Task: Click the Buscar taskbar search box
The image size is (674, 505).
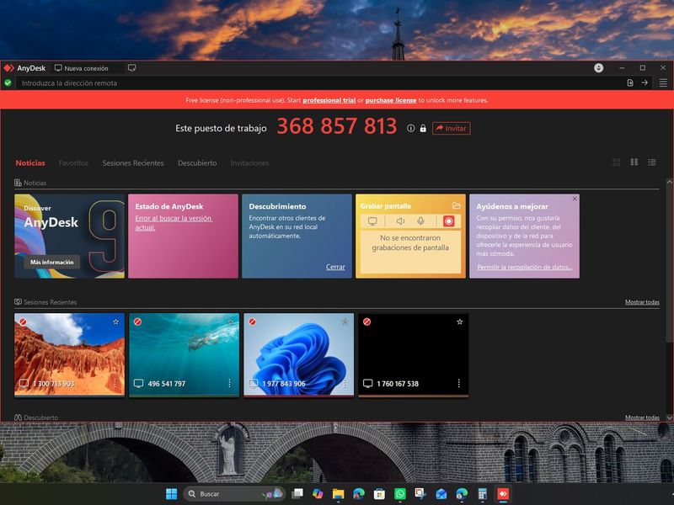Action: [x=235, y=494]
